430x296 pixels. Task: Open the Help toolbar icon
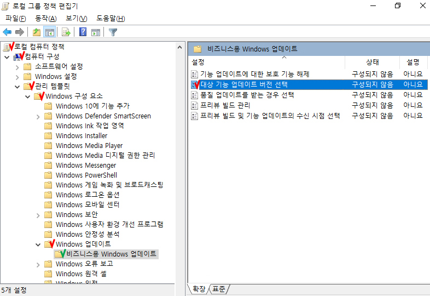pos(83,32)
